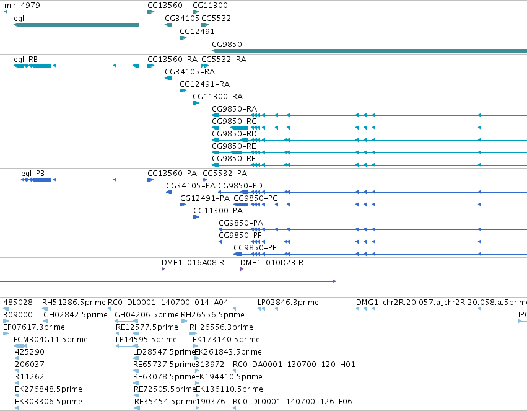
Task: Click the CG13560-PA protein label
Action: 172,174
